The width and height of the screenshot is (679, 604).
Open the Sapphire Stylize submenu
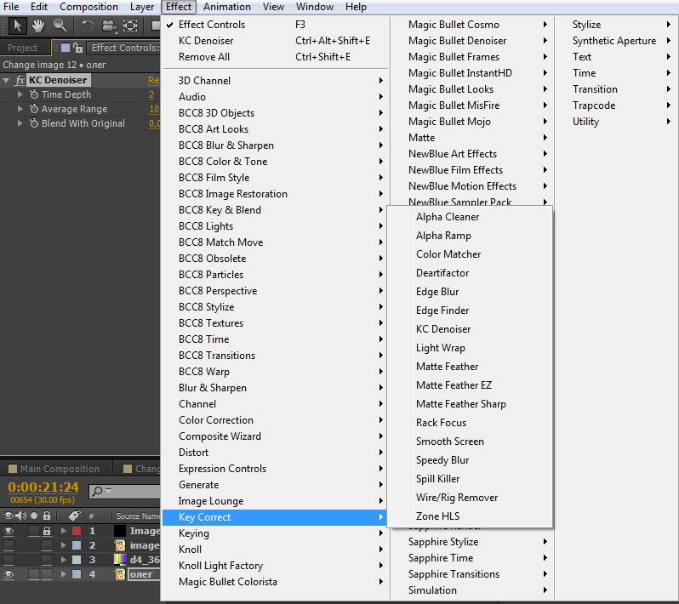click(442, 542)
